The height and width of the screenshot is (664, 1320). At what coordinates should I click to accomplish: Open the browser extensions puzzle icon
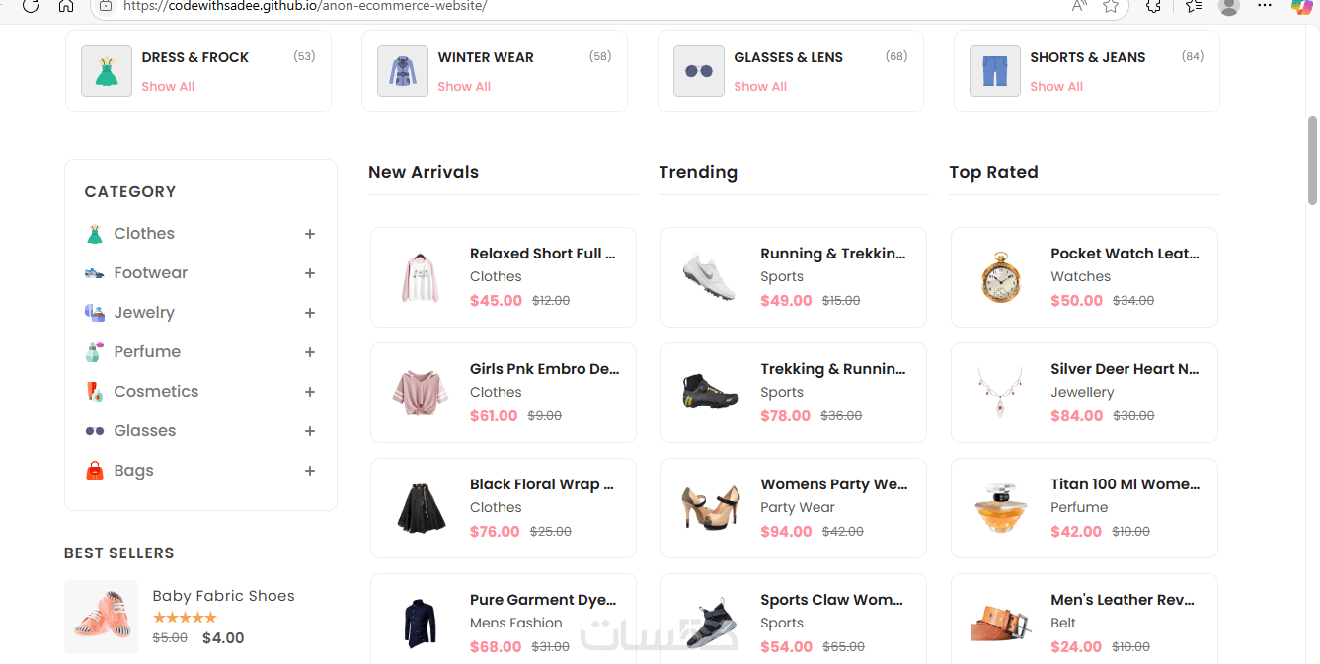point(1153,6)
